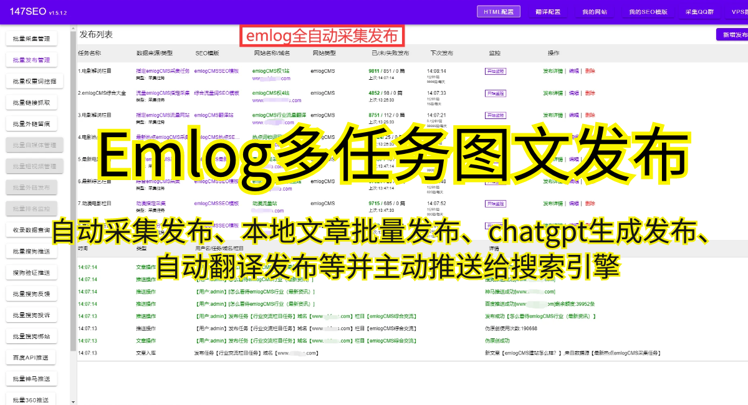Image resolution: width=748 pixels, height=405 pixels.
Task: Open the emlogCMS翻译站 template link
Action: coord(214,115)
